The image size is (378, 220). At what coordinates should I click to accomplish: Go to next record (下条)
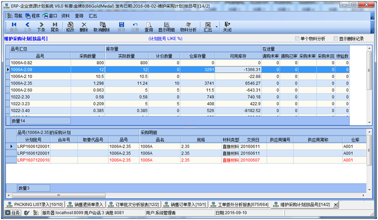click(41, 27)
